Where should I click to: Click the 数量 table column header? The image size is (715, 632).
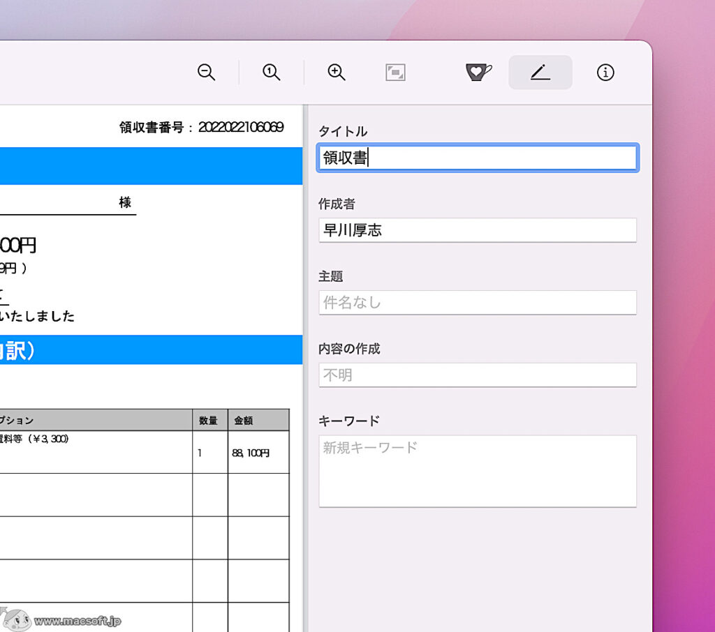click(209, 419)
